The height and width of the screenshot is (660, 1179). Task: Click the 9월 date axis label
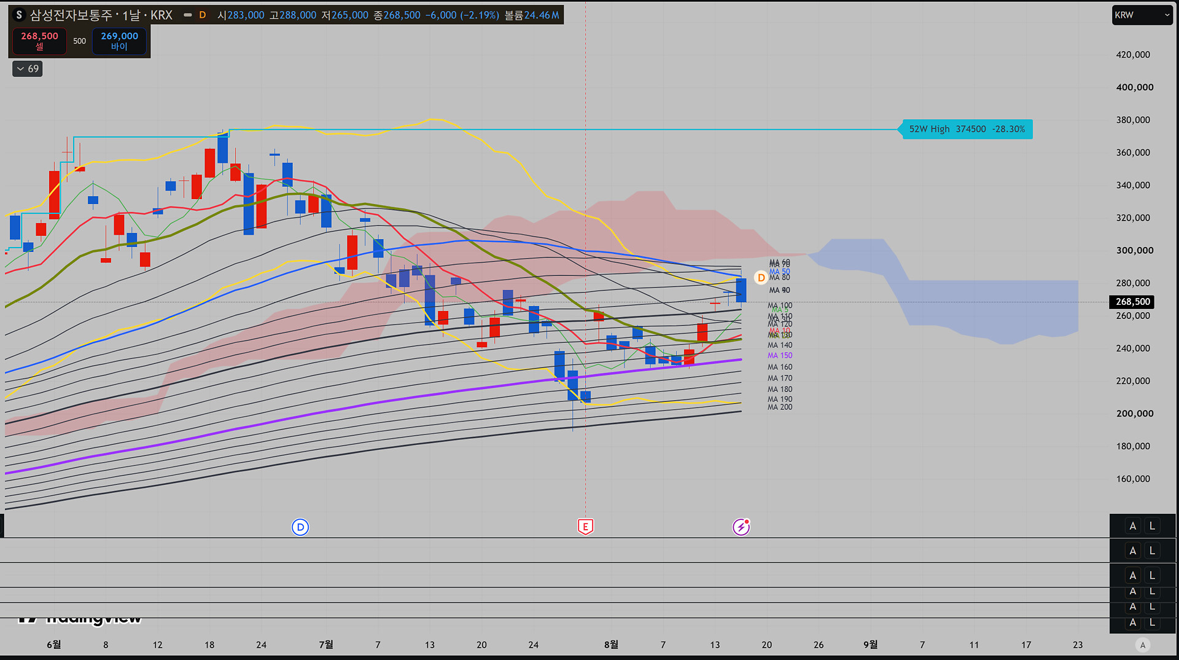pyautogui.click(x=871, y=644)
